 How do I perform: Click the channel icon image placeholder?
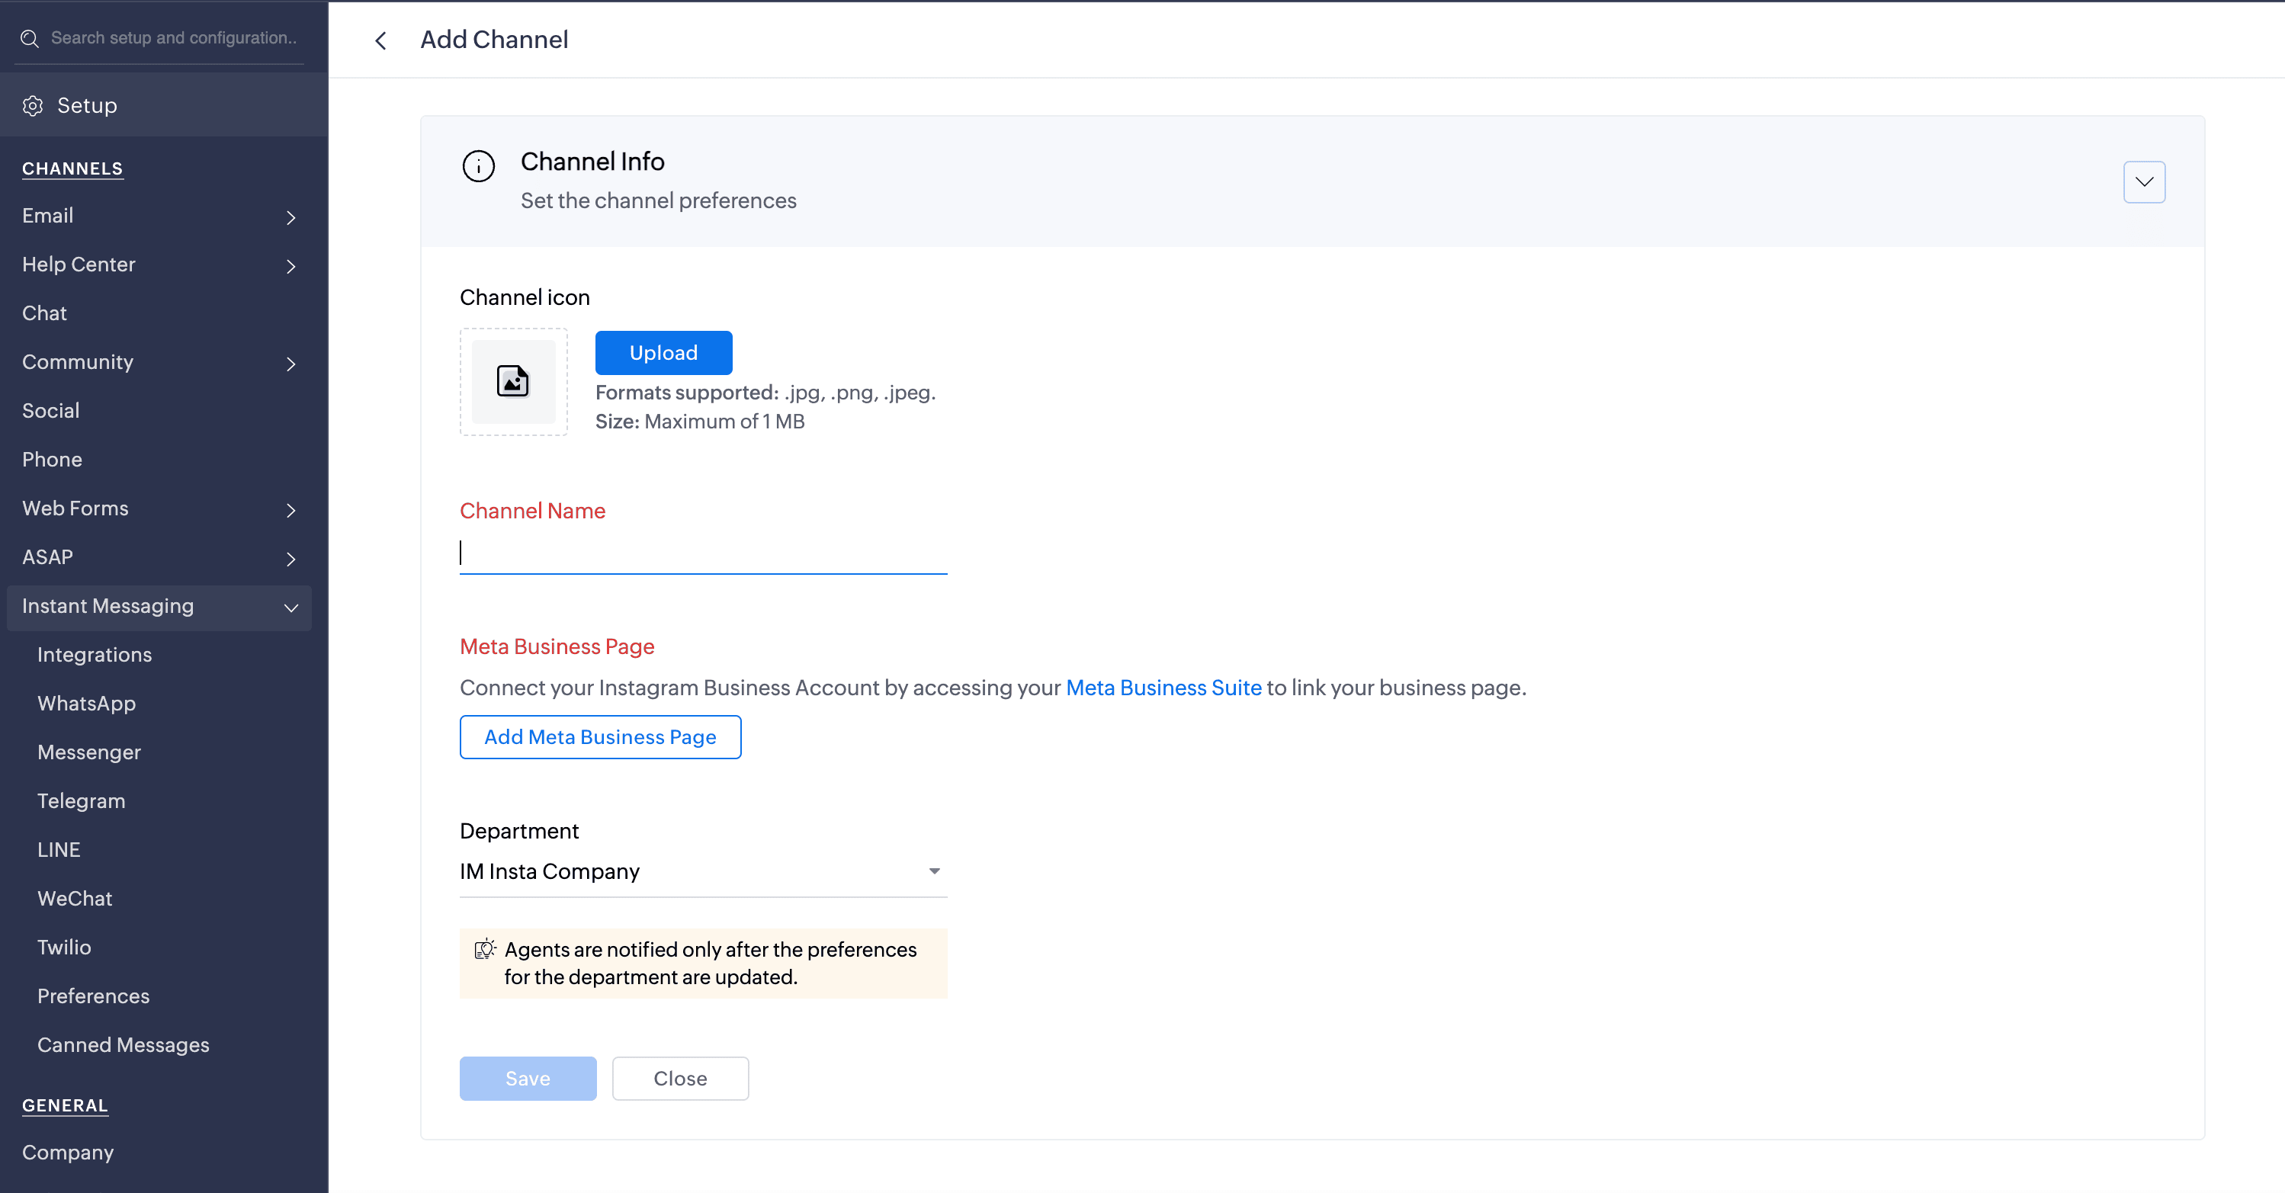tap(512, 381)
